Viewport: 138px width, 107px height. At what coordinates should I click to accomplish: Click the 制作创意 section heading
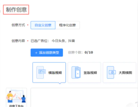(x=16, y=10)
